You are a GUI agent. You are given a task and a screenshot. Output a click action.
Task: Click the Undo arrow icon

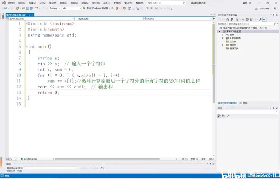tap(37, 8)
